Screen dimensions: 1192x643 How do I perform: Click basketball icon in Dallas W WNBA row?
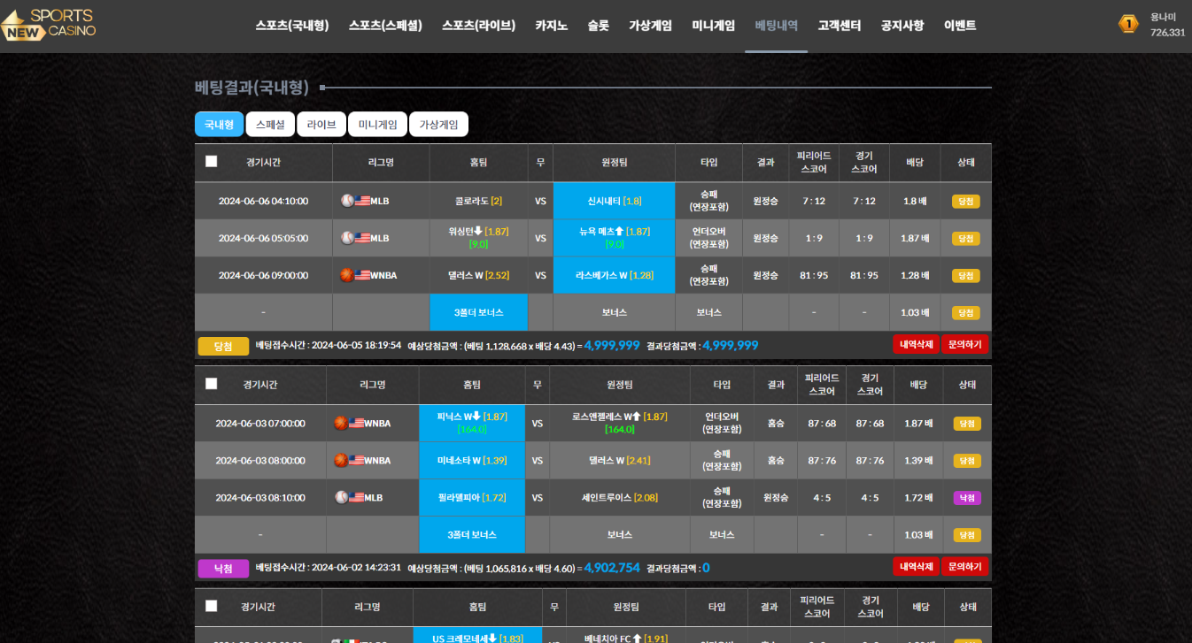(346, 275)
